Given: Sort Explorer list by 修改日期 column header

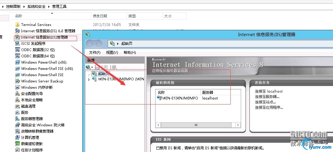Looking at the screenshot, I should pyautogui.click(x=109, y=16).
